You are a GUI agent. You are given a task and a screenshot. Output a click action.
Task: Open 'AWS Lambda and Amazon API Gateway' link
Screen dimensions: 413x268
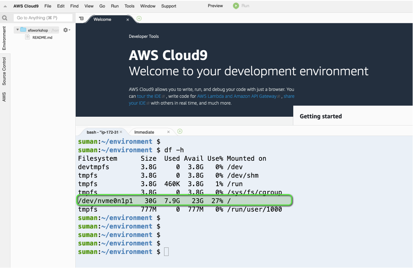pyautogui.click(x=237, y=96)
